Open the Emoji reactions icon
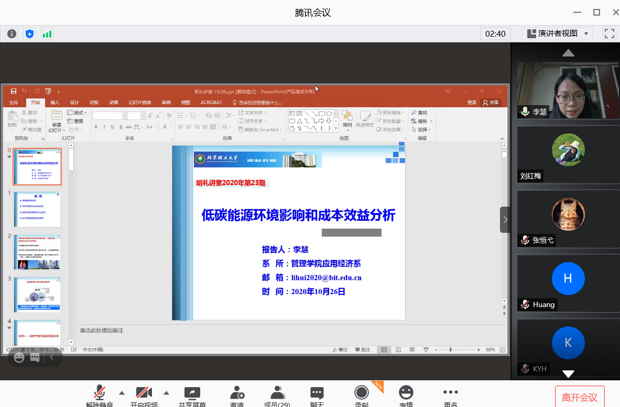Image resolution: width=620 pixels, height=407 pixels. [406, 392]
